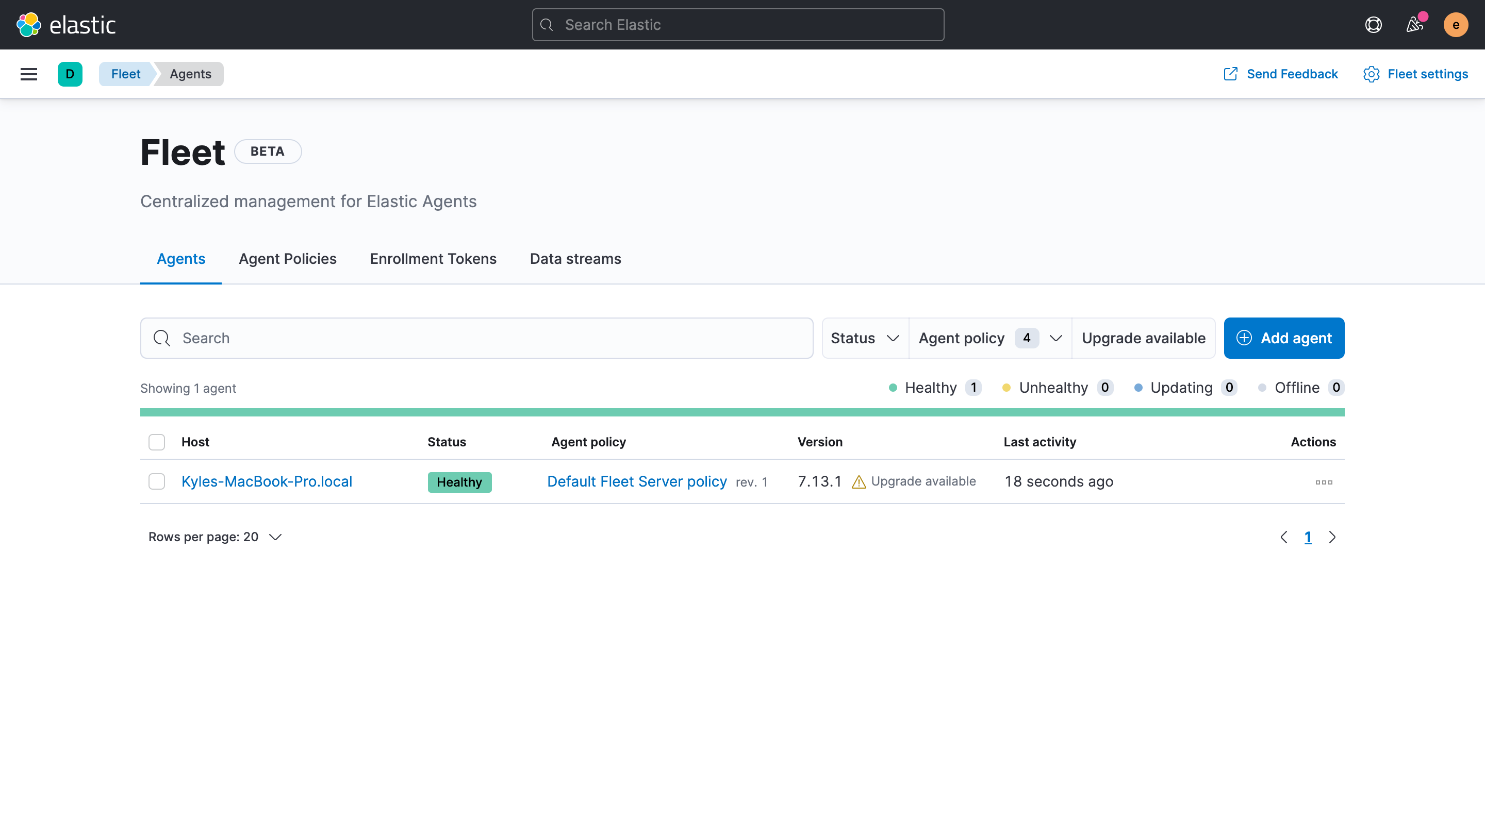Open the help menu icon
The width and height of the screenshot is (1485, 835).
[1373, 25]
